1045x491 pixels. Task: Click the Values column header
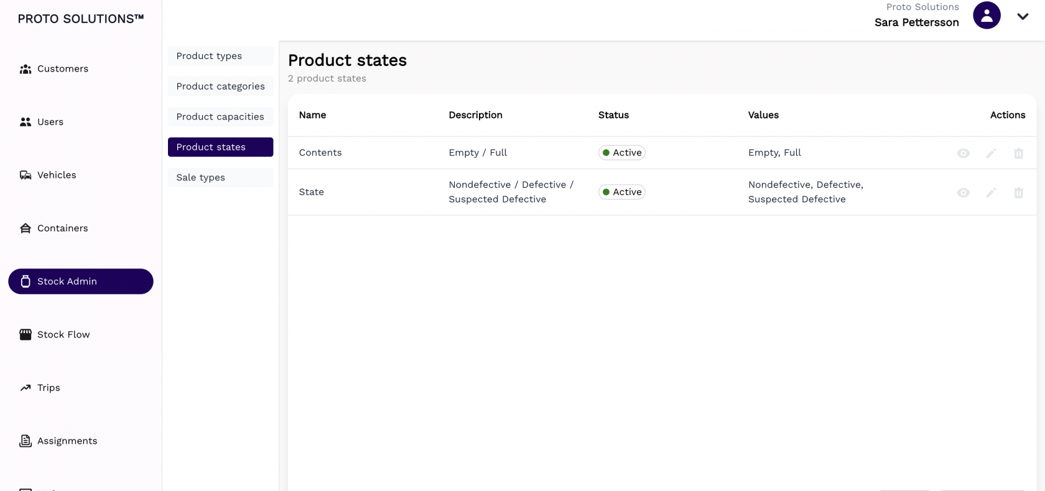[763, 115]
